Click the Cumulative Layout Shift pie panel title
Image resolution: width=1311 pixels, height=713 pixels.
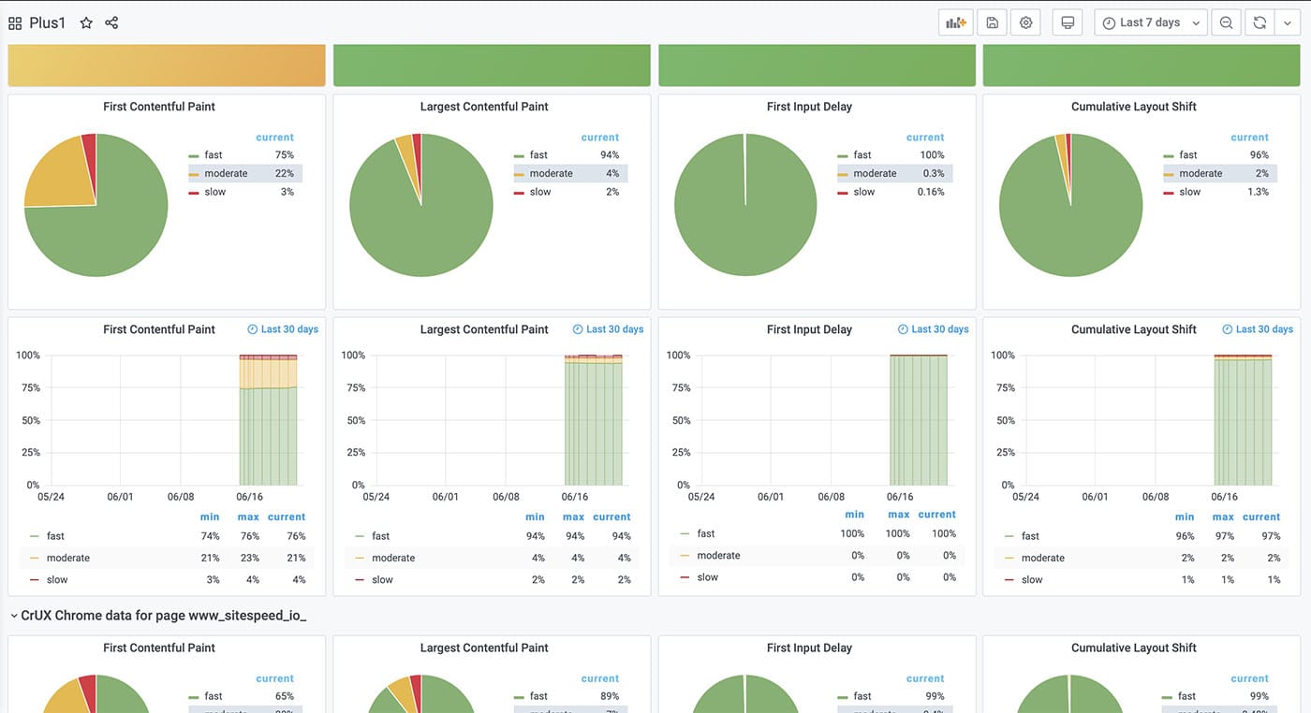(x=1134, y=107)
